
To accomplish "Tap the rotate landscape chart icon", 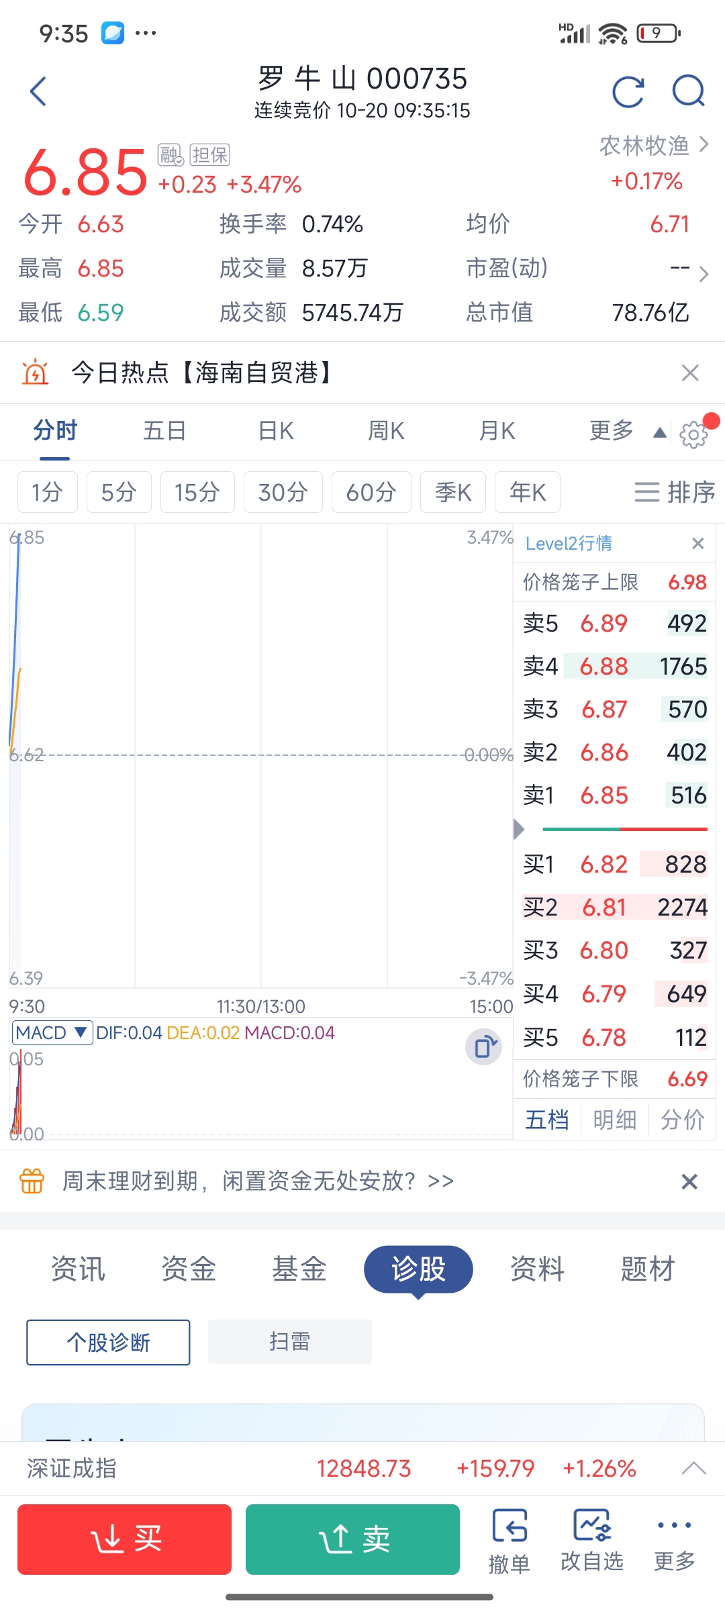I will click(x=483, y=1046).
